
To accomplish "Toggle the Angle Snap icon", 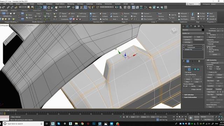I will click(85, 7).
